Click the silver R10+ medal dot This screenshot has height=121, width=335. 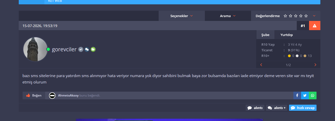click(x=297, y=56)
